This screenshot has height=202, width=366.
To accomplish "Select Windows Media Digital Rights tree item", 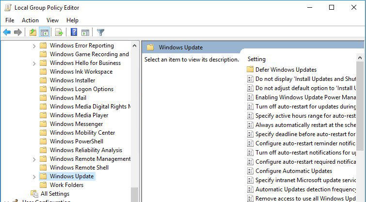I will 90,107.
